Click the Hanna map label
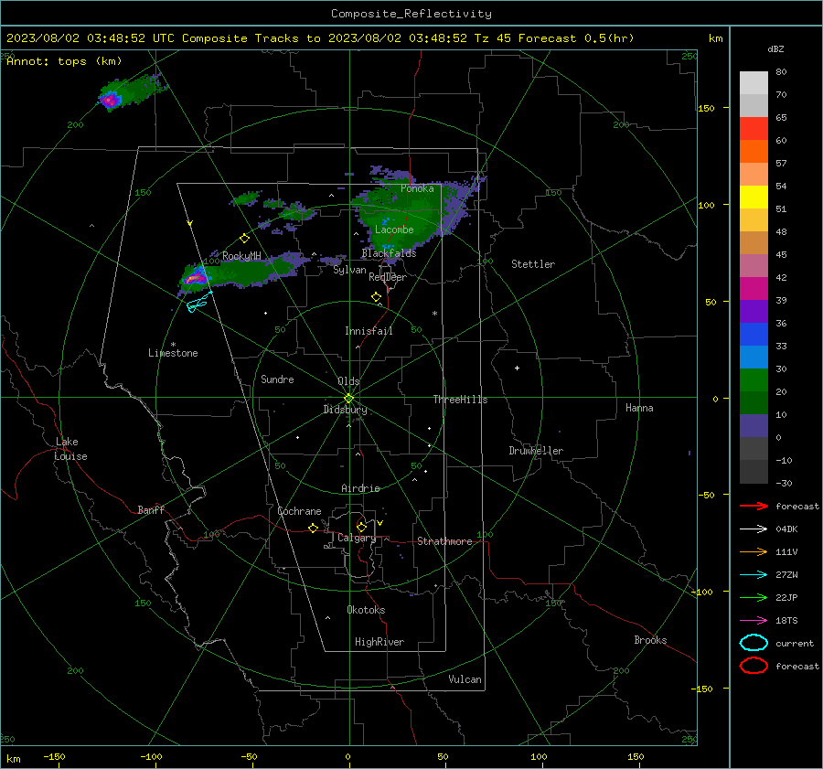The height and width of the screenshot is (769, 823). tap(639, 408)
